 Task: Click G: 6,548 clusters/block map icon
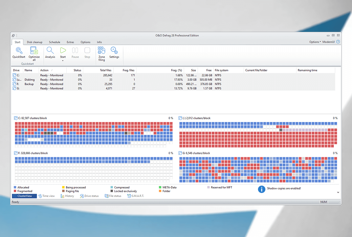pyautogui.click(x=180, y=153)
